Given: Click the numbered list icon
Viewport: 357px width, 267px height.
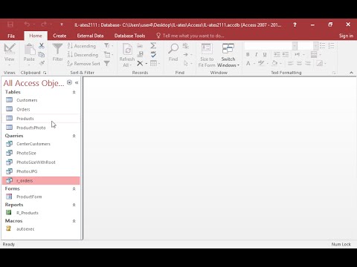Looking at the screenshot, I should pos(331,46).
